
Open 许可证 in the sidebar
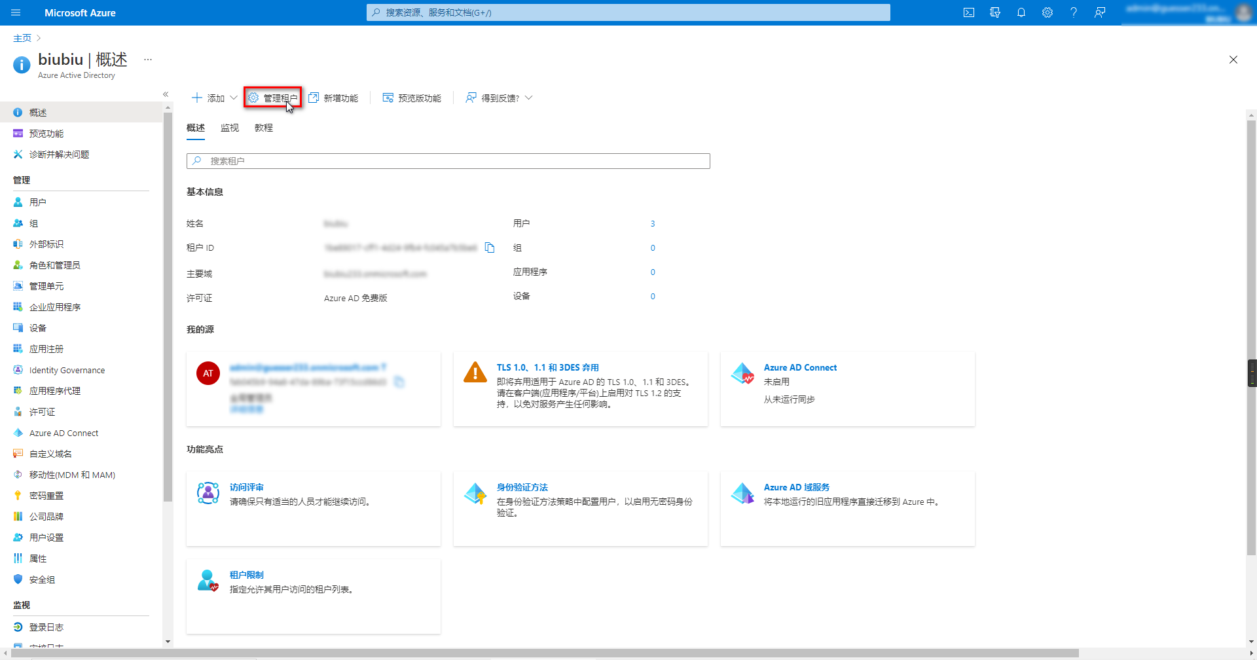coord(81,412)
